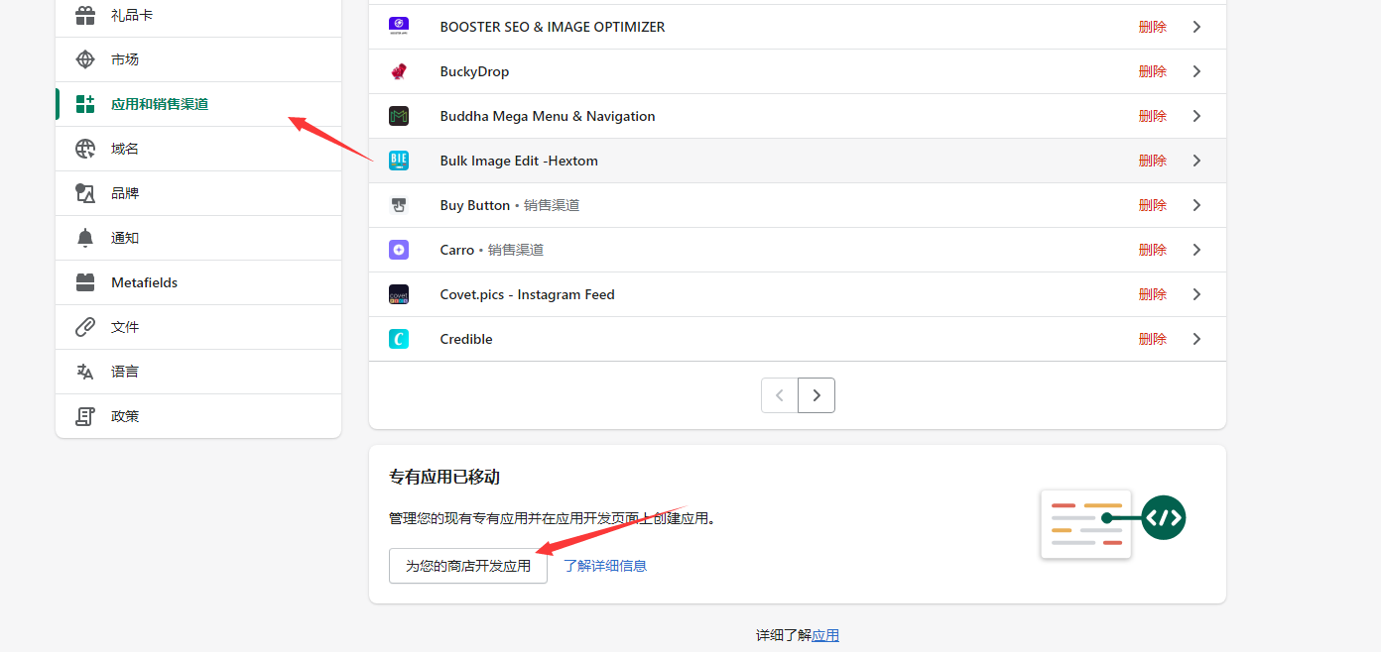This screenshot has width=1381, height=652.
Task: Expand the Covet.pics row chevron
Action: tap(1196, 294)
